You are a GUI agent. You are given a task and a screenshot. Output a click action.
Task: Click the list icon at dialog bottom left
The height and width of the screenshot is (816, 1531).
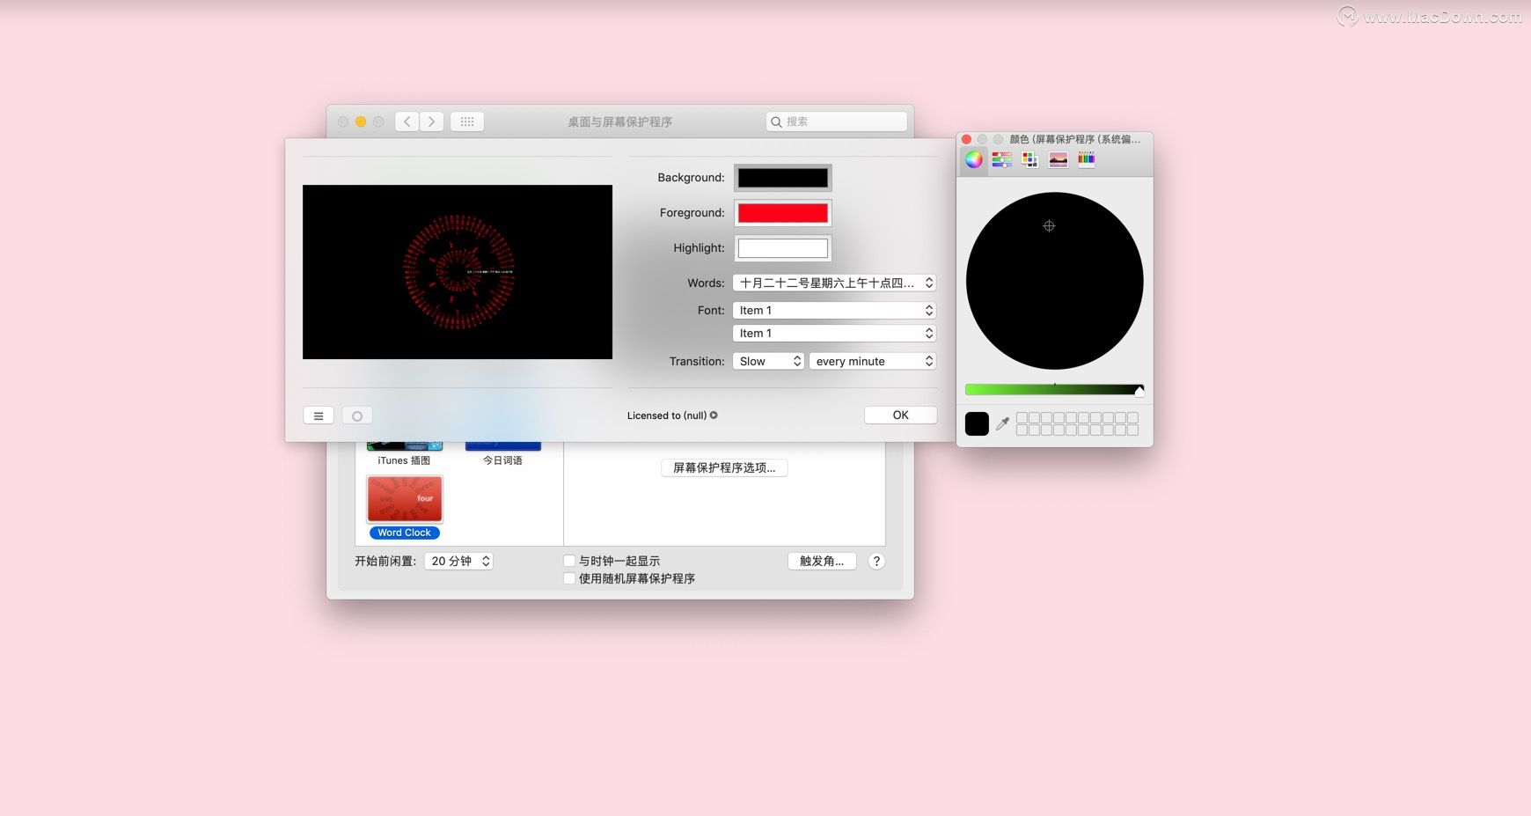pyautogui.click(x=319, y=415)
